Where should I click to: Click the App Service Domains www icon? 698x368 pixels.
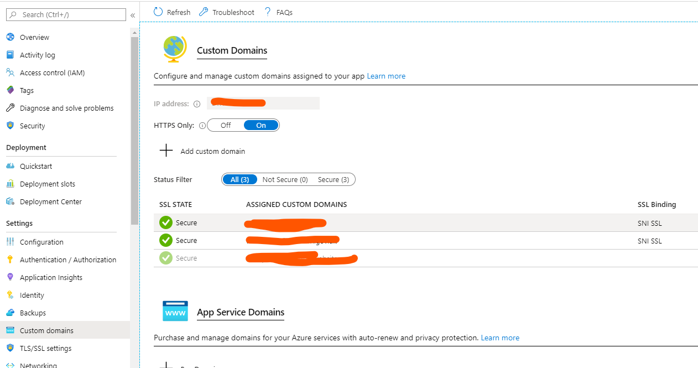[x=175, y=311]
